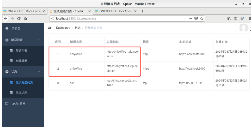Open the user avatar dropdown
Screen dimensions: 251x129
click(244, 28)
